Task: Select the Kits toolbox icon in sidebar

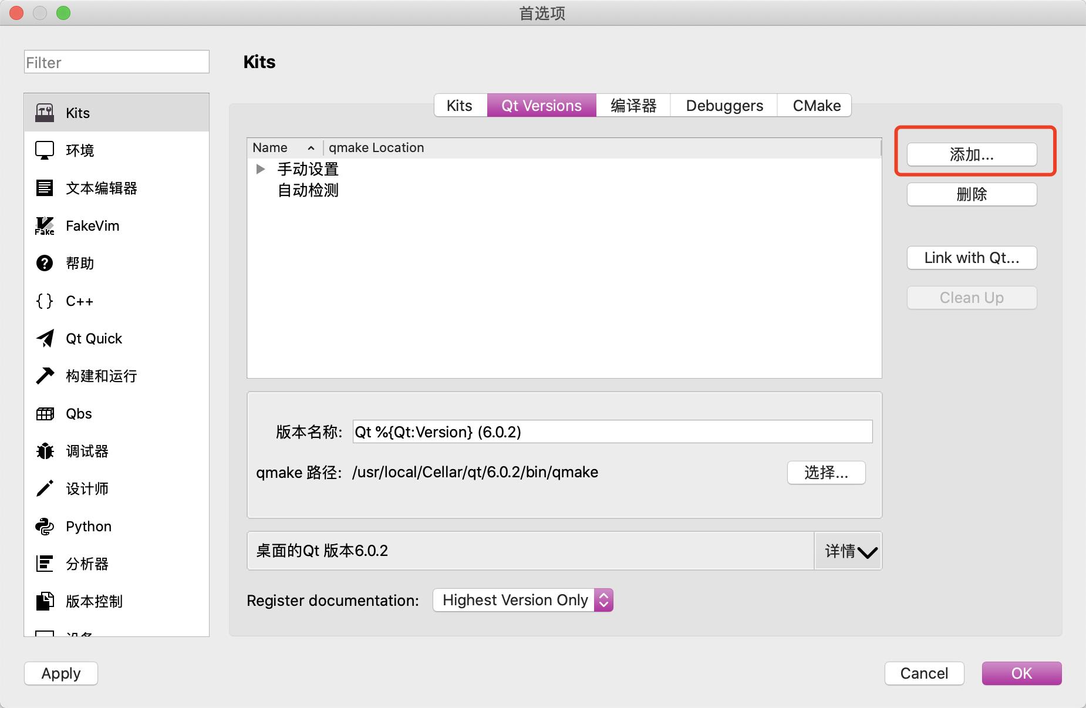Action: click(x=45, y=113)
